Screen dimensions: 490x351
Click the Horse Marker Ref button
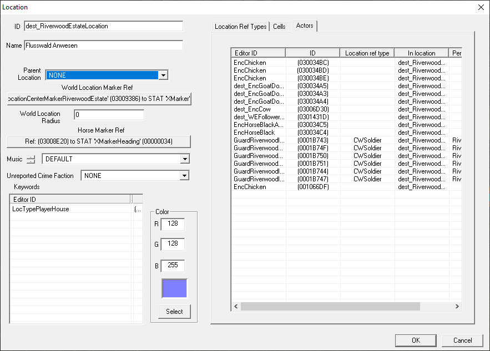(99, 141)
